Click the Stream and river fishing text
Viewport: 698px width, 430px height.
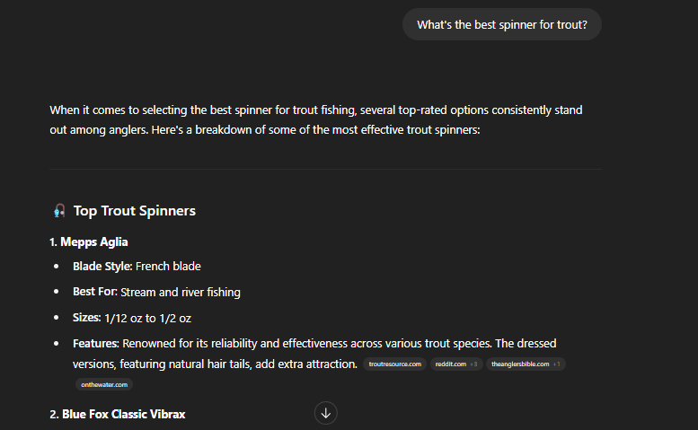[181, 292]
